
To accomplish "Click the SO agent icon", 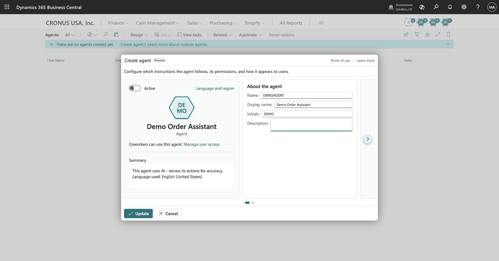I will coord(446,22).
